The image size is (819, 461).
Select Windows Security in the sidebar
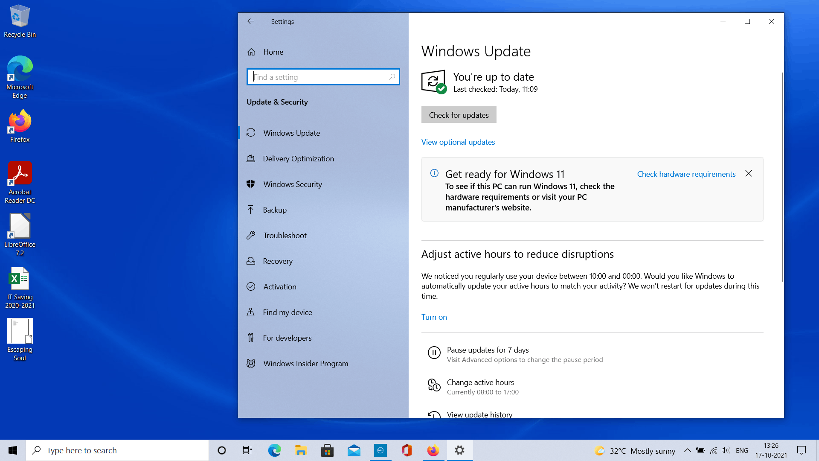tap(292, 184)
